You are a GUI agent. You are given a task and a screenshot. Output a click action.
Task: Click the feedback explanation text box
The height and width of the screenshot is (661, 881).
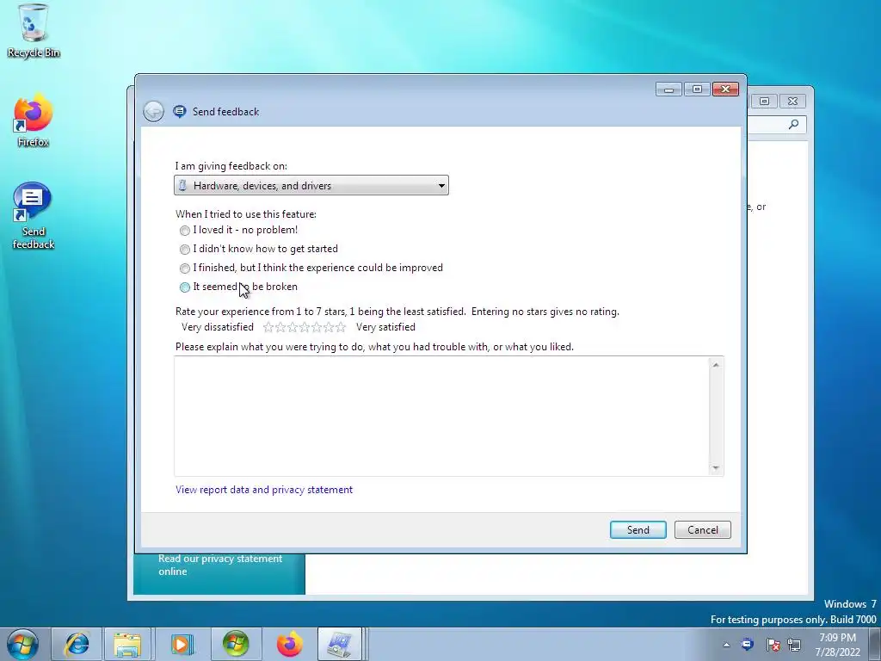click(441, 416)
